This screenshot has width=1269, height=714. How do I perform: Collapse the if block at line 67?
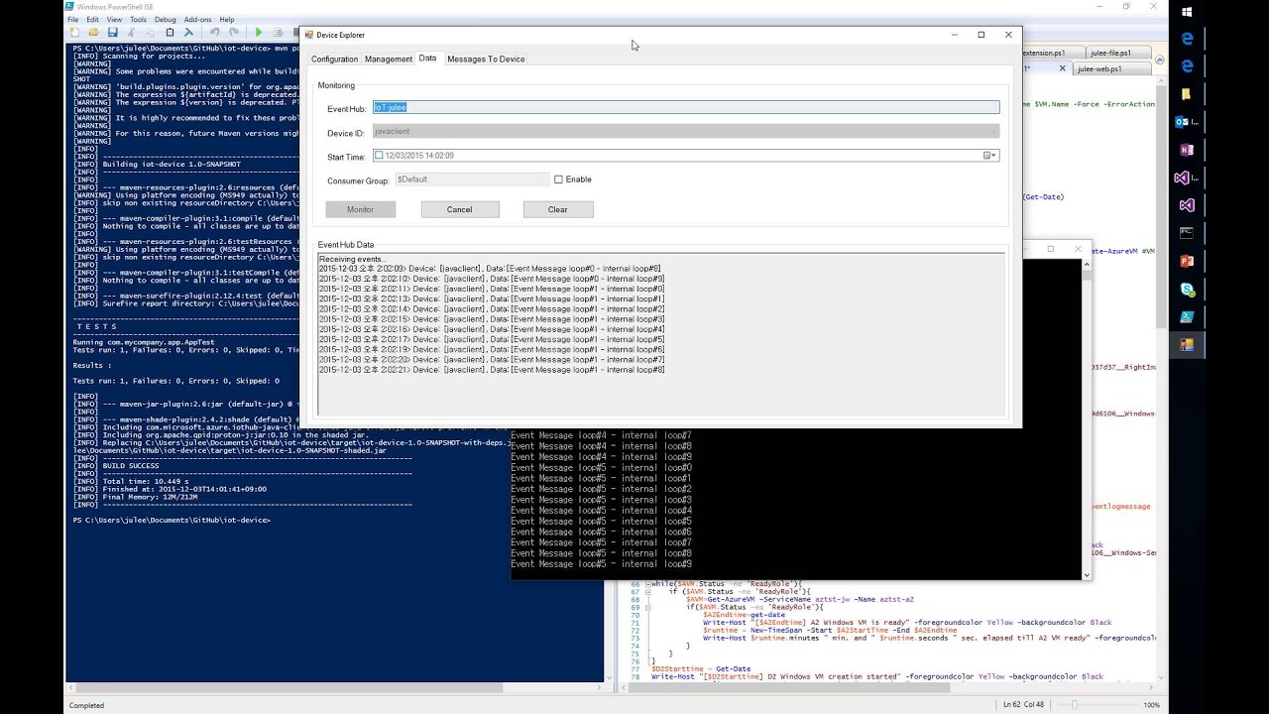pyautogui.click(x=647, y=592)
